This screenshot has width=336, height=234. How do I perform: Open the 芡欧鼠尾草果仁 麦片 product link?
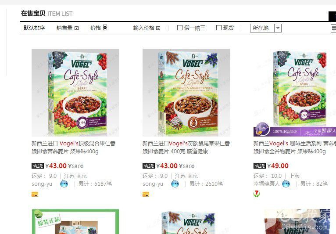[186, 148]
